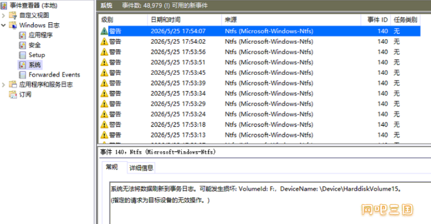
Task: Select the Windows 日志 tree label
Action: [x=39, y=25]
